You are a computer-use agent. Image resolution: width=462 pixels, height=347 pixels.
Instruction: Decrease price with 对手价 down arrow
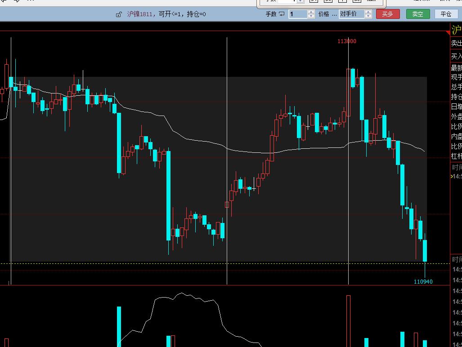click(x=368, y=16)
